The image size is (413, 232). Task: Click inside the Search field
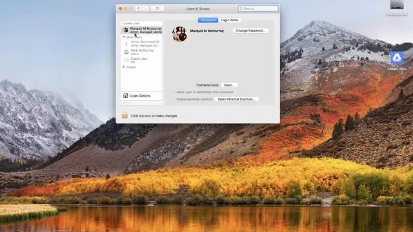[258, 8]
